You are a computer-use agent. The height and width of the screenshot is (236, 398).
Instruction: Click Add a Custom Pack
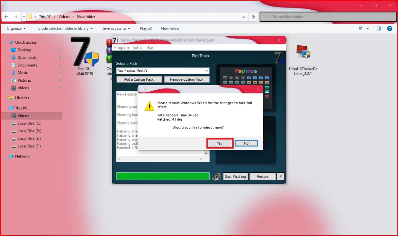click(139, 79)
